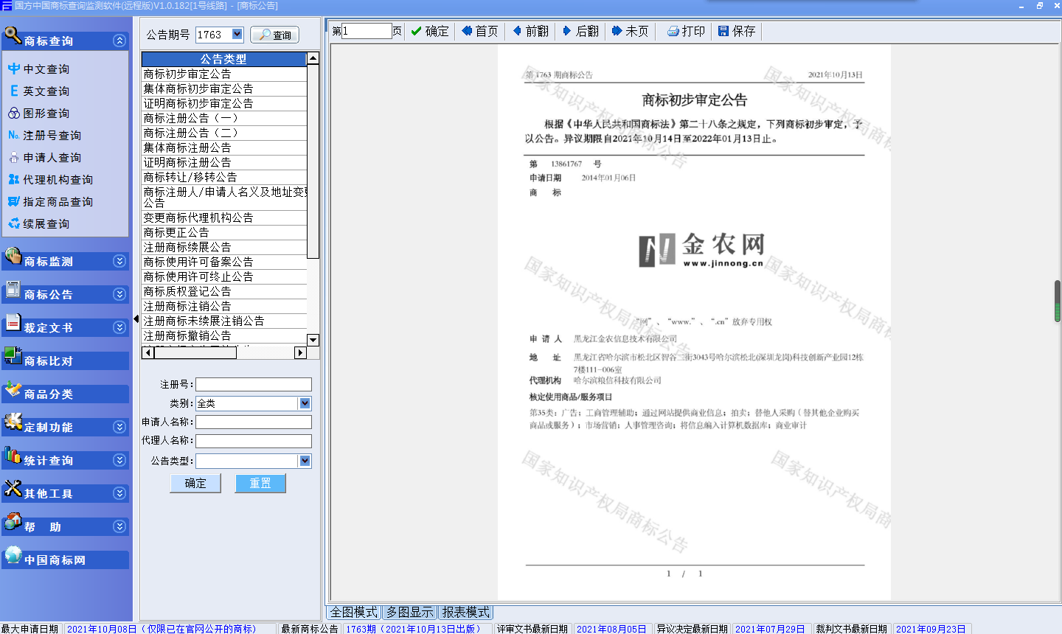Screen dimensions: 1062x634
Task: Open 续展查询 renewal search
Action: [39, 223]
